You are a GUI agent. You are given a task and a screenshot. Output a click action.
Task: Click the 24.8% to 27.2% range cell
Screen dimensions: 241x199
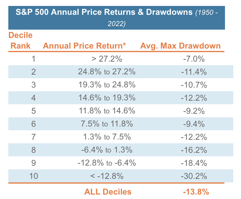coord(107,72)
